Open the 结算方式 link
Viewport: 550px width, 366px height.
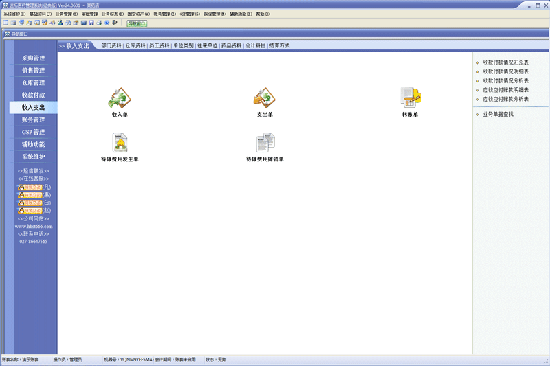click(x=280, y=46)
